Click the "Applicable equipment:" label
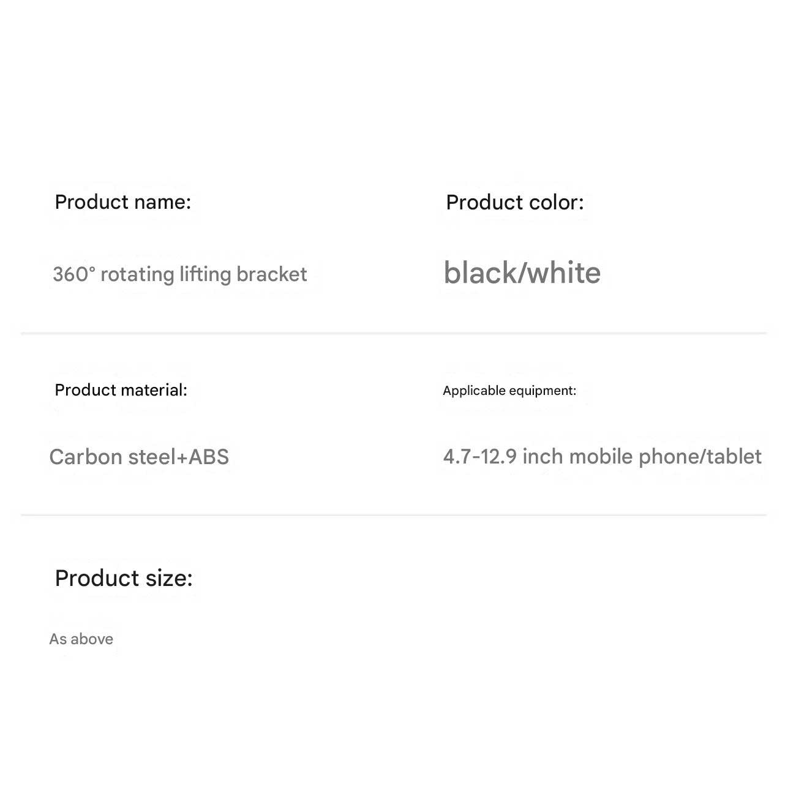 (x=509, y=391)
